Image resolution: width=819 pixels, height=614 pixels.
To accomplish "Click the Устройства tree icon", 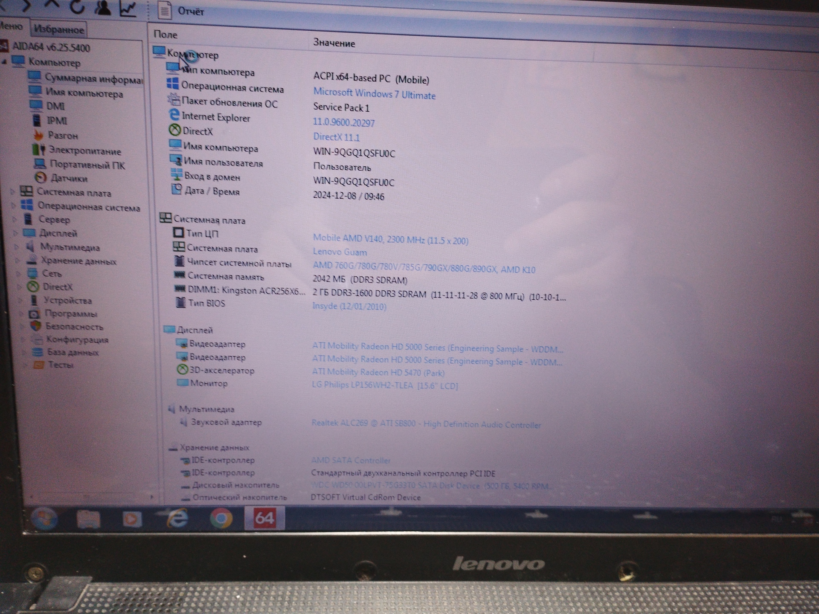I will pyautogui.click(x=34, y=300).
